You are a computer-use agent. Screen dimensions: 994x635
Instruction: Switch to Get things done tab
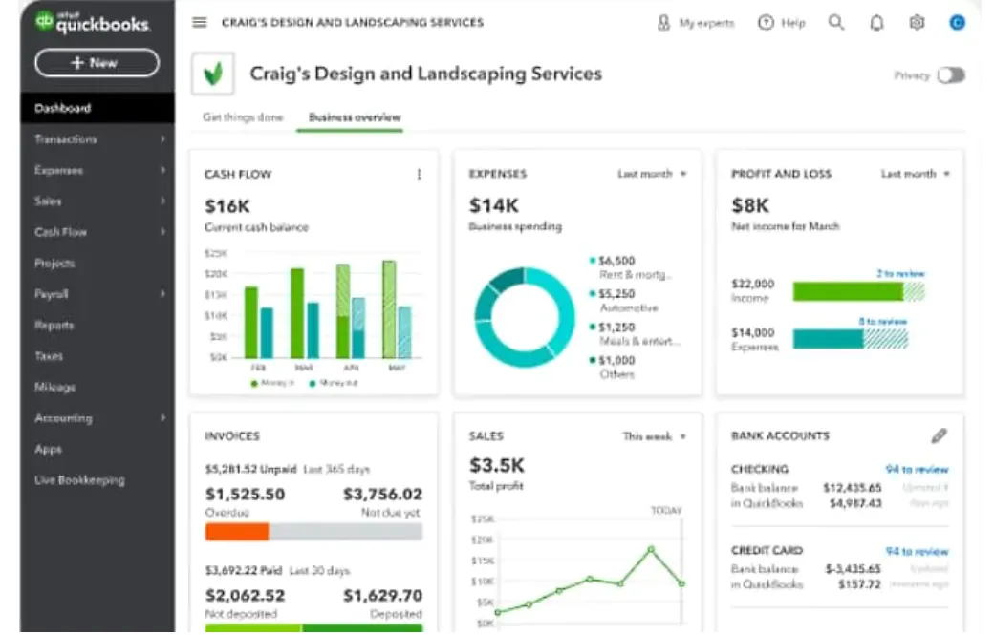(x=243, y=117)
